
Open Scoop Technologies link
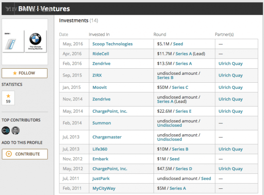click(x=113, y=44)
